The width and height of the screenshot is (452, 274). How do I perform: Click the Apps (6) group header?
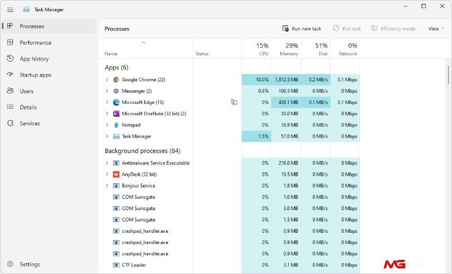coord(116,67)
